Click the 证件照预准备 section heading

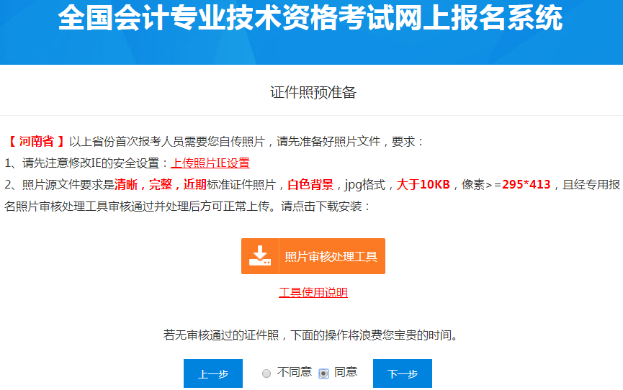coord(313,93)
